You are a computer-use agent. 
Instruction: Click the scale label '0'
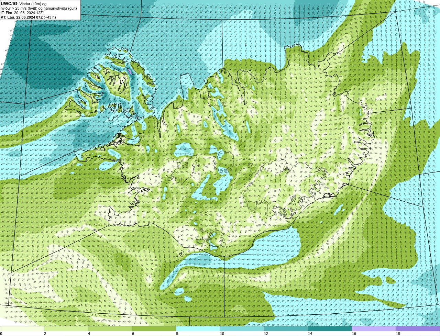click(1, 334)
